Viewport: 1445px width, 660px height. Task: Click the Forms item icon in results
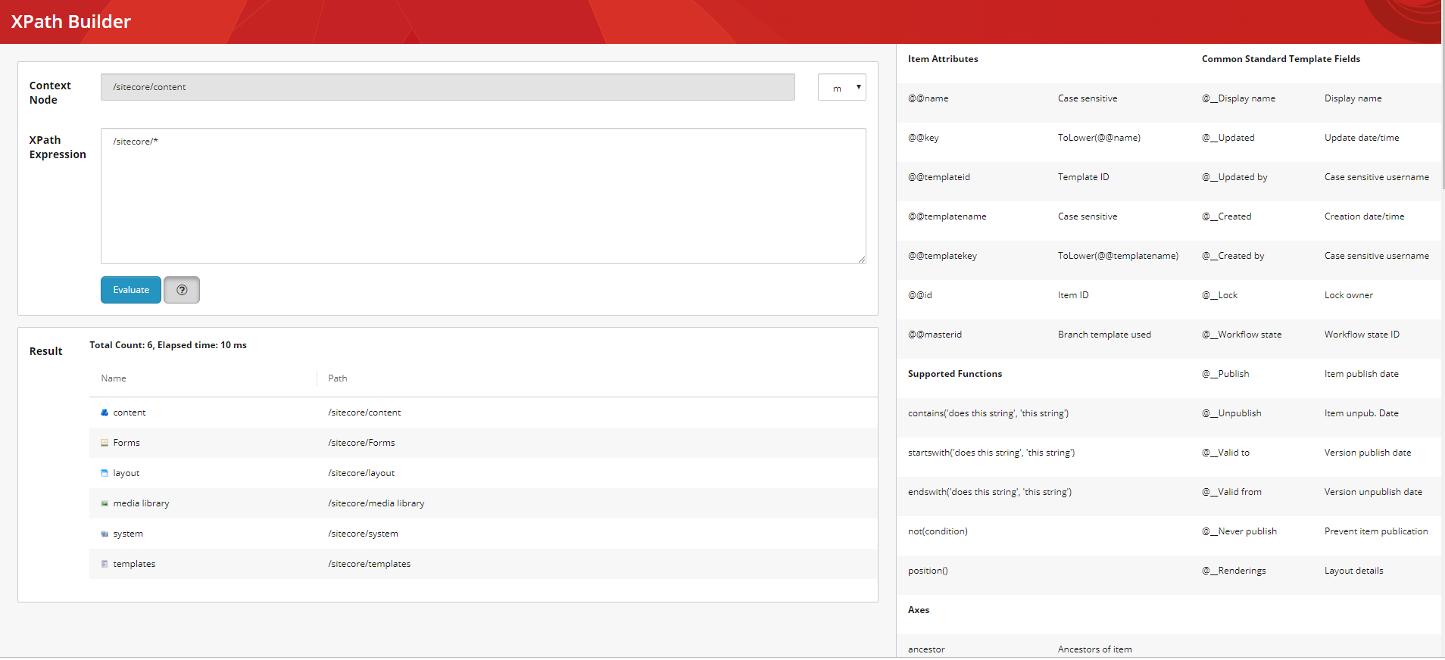click(105, 443)
